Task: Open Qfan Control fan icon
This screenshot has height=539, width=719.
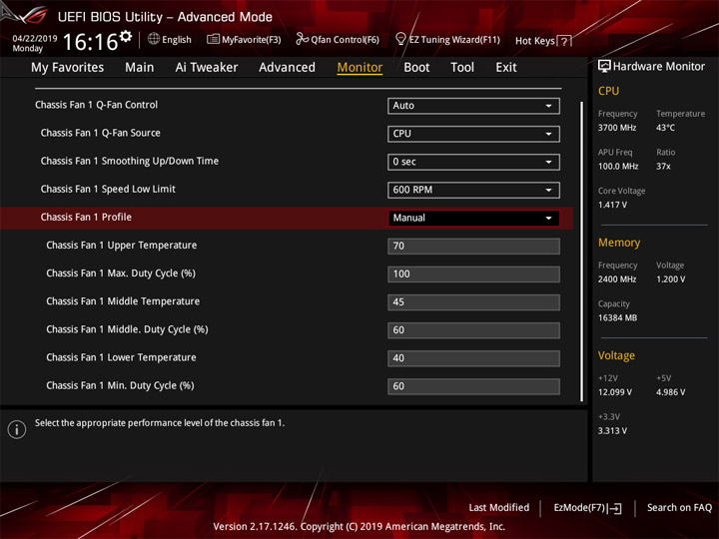Action: 302,39
